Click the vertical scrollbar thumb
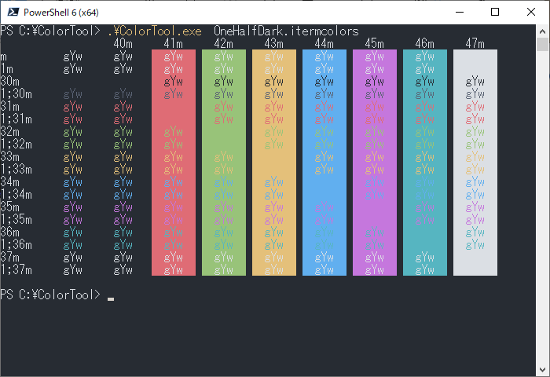This screenshot has width=550, height=377. tap(543, 45)
